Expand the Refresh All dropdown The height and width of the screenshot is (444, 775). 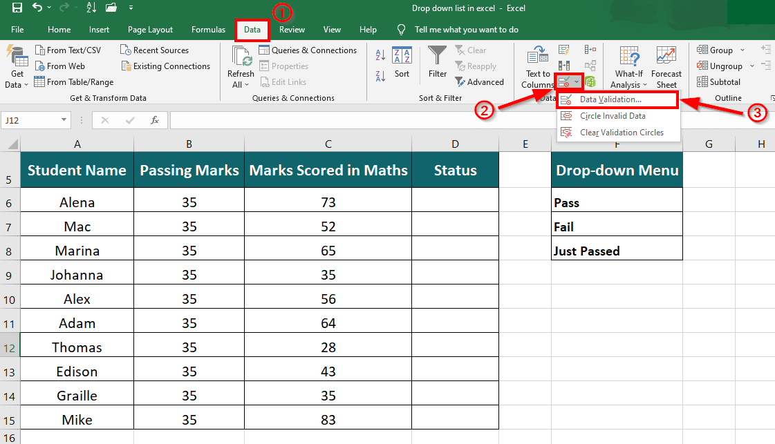coord(241,85)
